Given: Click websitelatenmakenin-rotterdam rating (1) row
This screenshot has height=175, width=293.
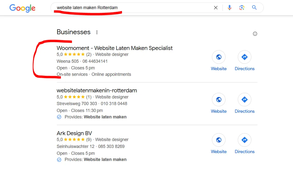Looking at the screenshot, I should click(x=92, y=97).
